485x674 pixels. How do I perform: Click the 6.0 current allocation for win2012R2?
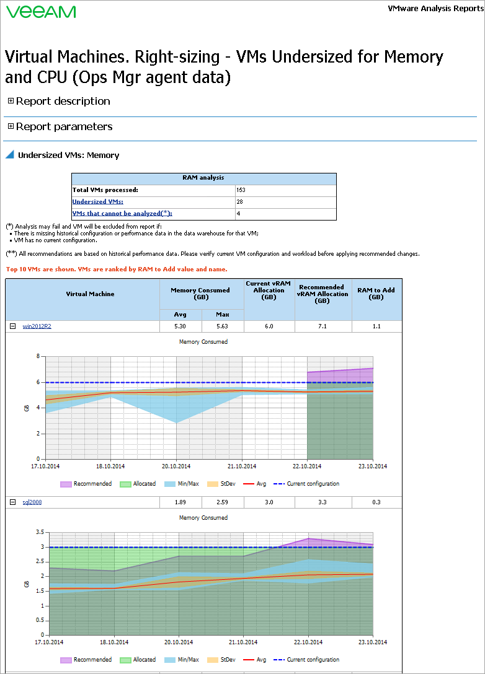[269, 326]
